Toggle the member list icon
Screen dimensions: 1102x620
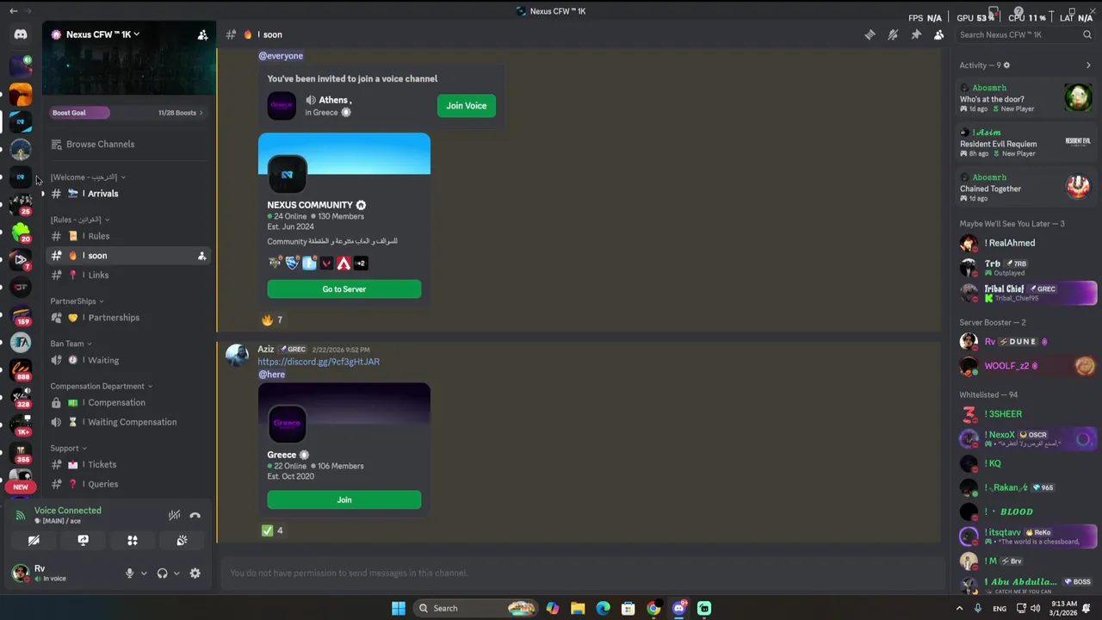[939, 34]
